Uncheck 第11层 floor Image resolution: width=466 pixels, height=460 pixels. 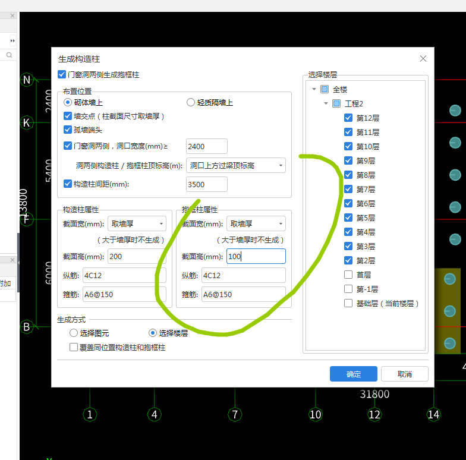(x=348, y=132)
